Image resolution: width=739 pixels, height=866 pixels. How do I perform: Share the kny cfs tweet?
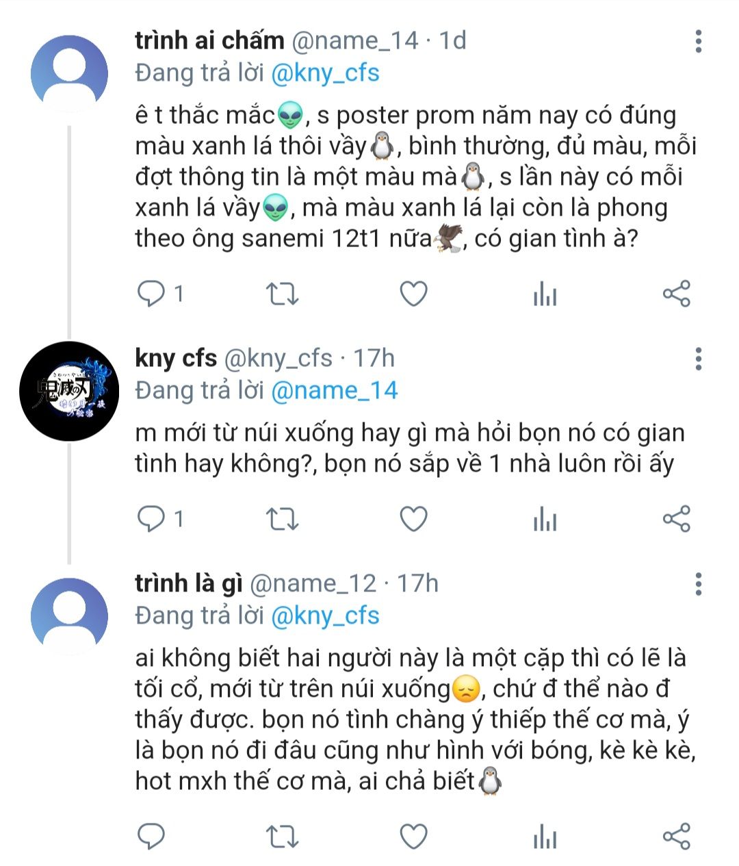tap(676, 520)
